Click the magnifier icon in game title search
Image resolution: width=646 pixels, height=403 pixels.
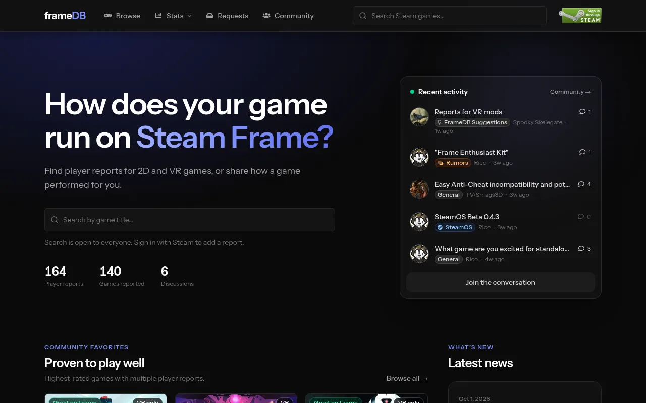tap(55, 220)
